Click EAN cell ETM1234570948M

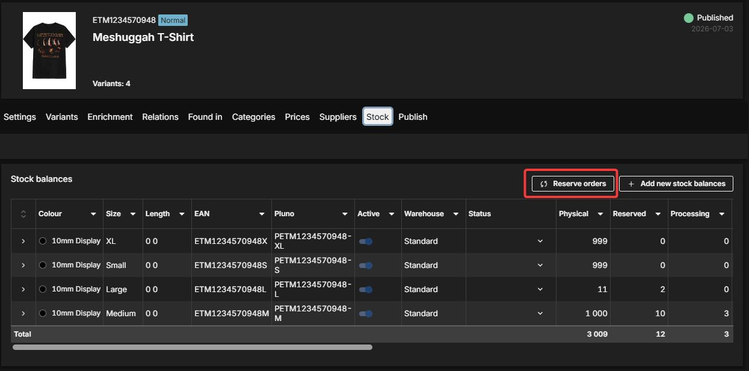232,313
